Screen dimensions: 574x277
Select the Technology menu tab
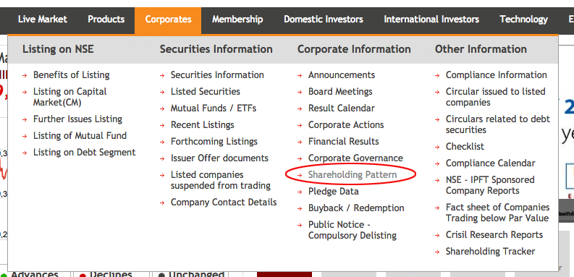click(x=523, y=20)
